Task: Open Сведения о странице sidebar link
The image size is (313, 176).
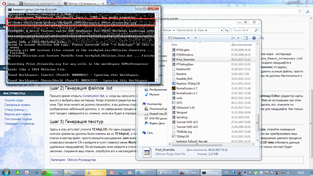Action: pos(19,124)
